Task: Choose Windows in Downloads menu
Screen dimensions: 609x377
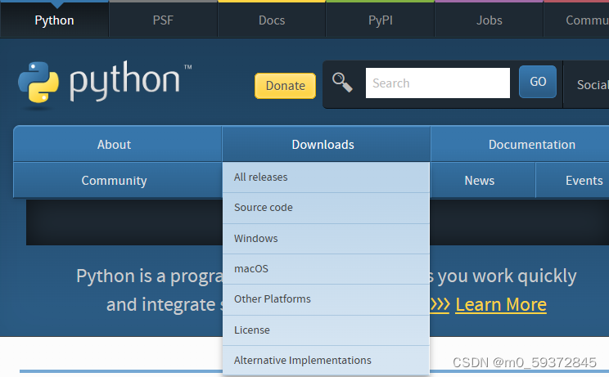Action: 326,239
